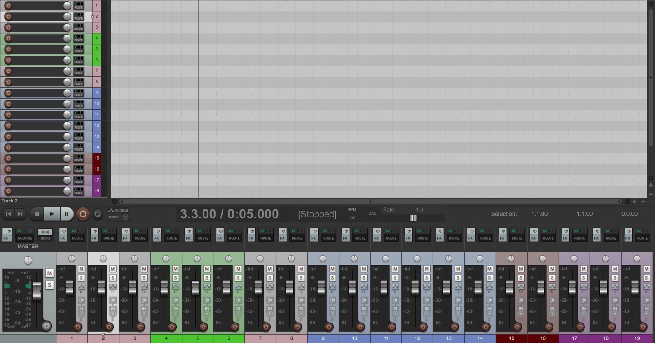Open the FX button on mixer track 3

point(126,235)
